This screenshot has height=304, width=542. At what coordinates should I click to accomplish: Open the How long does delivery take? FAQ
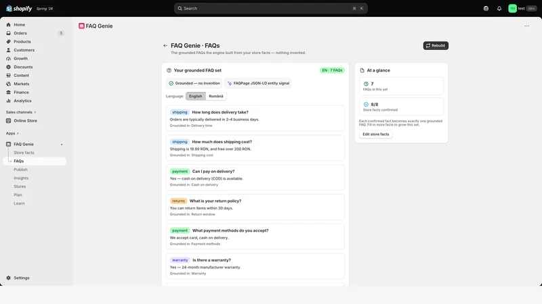255,118
